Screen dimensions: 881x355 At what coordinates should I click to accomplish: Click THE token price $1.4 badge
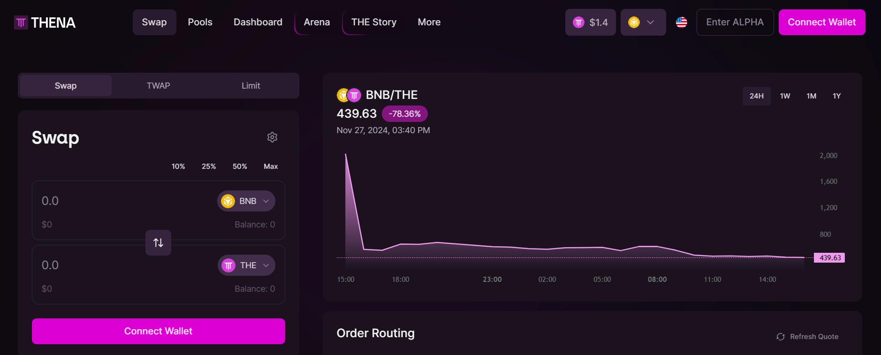(x=590, y=22)
